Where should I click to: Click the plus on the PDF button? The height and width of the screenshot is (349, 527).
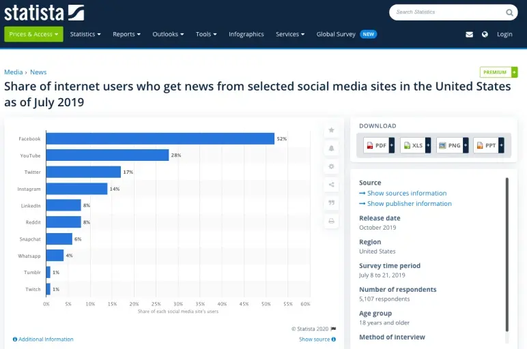tap(392, 145)
